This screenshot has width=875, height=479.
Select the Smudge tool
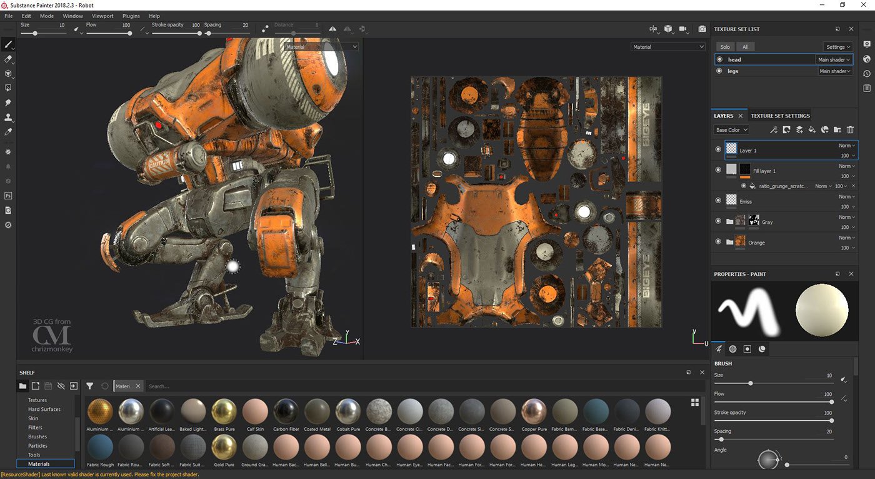[8, 103]
